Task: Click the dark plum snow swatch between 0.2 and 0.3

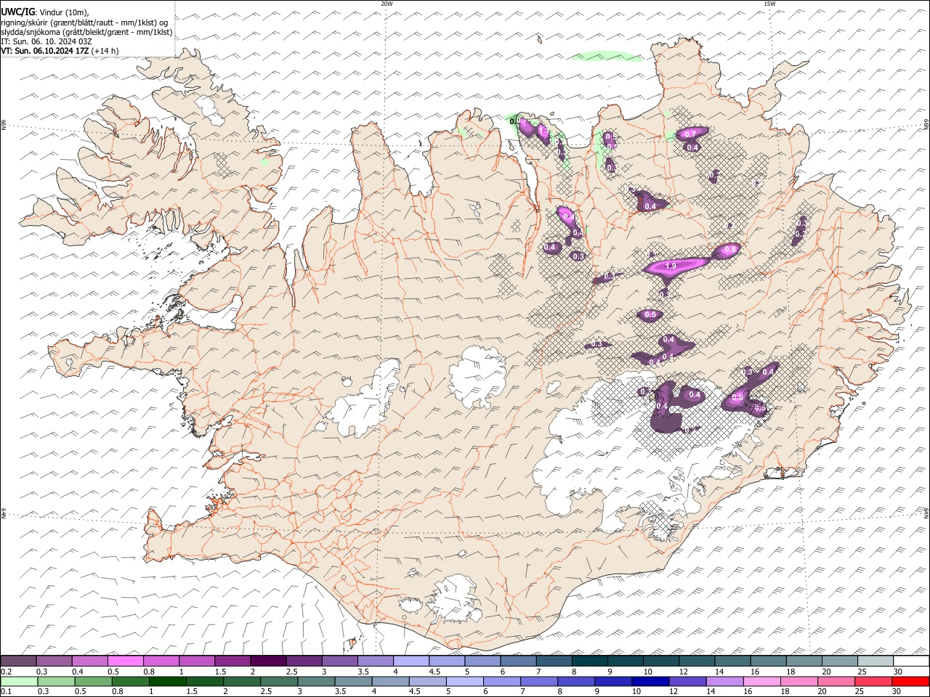Action: pos(18,661)
